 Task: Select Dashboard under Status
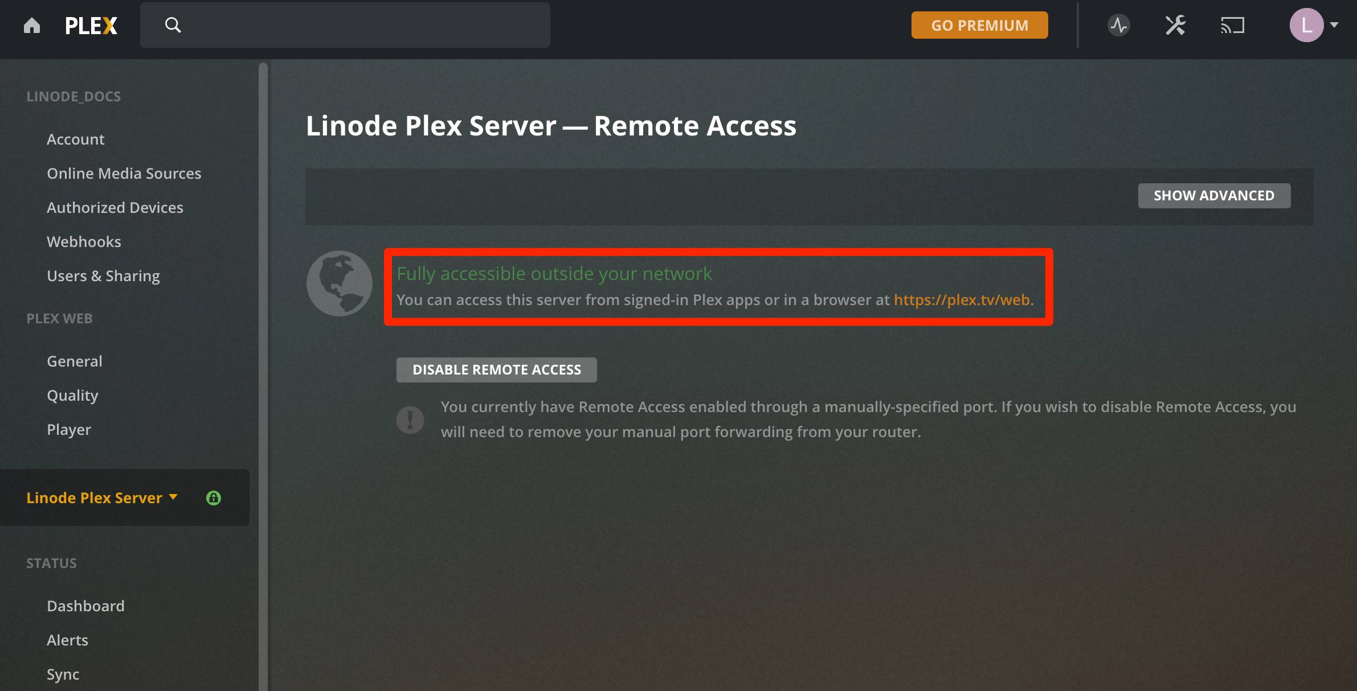(85, 606)
